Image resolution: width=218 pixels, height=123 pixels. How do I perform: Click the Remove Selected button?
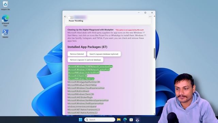point(77,54)
